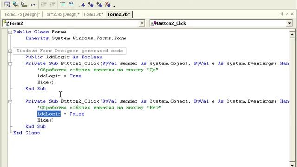This screenshot has height=167, width=297.
Task: Click 'Public AddLogic As Boolean' line
Action: click(x=64, y=57)
